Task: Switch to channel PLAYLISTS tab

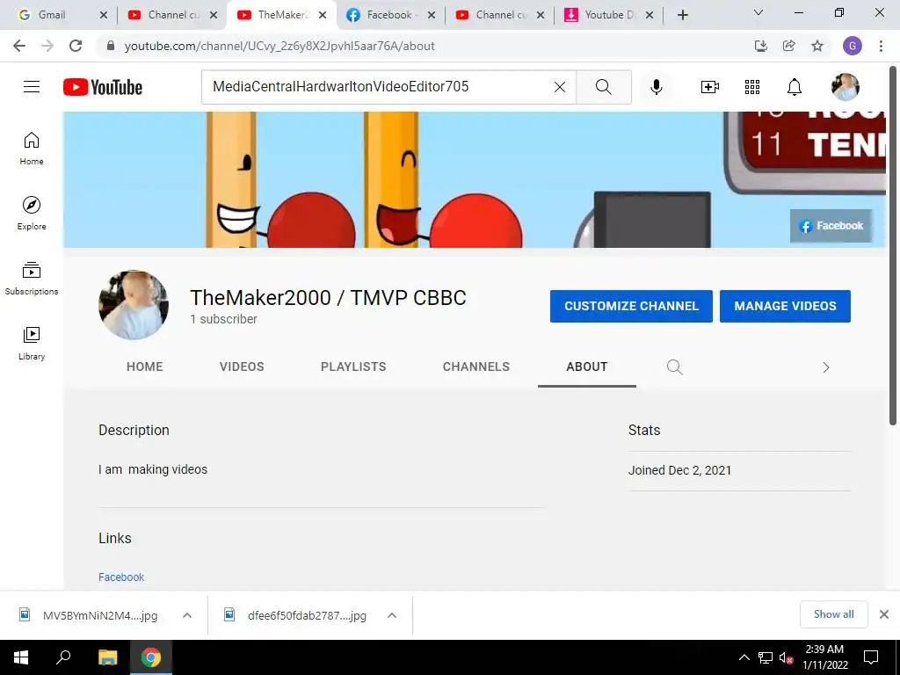Action: click(x=353, y=367)
